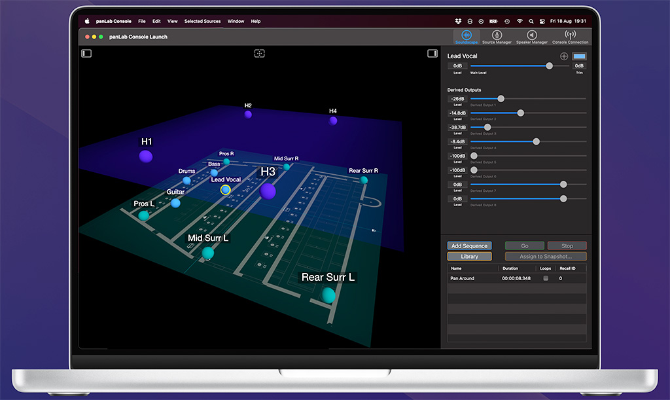670x400 pixels.
Task: Select the Guitar source sphere
Action: click(175, 203)
